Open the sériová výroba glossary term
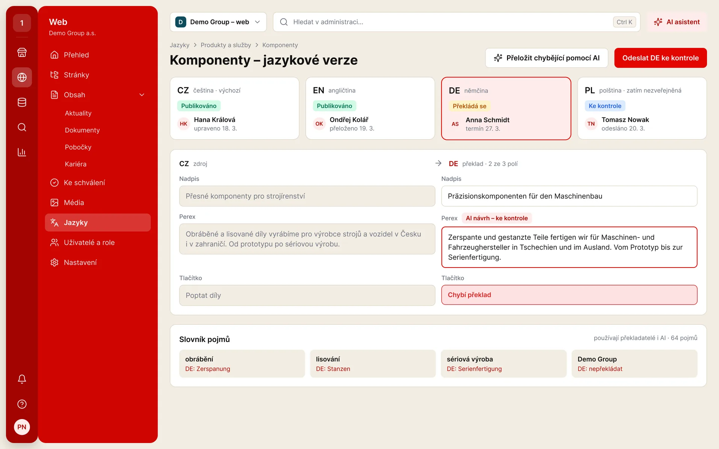This screenshot has width=719, height=449. click(x=504, y=364)
